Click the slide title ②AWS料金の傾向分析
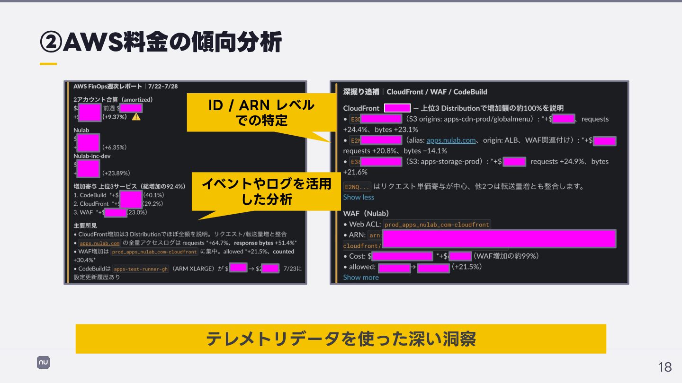The image size is (682, 383). point(161,43)
